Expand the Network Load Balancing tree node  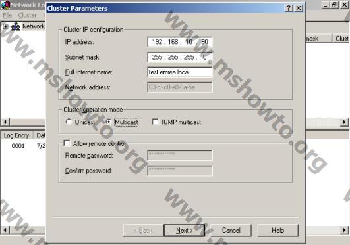(x=5, y=27)
